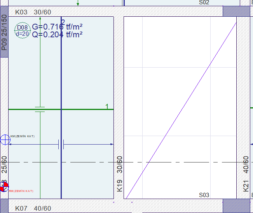This screenshot has width=253, height=213.
Task: Select the red RM rigidity center symbol
Action: point(4,187)
